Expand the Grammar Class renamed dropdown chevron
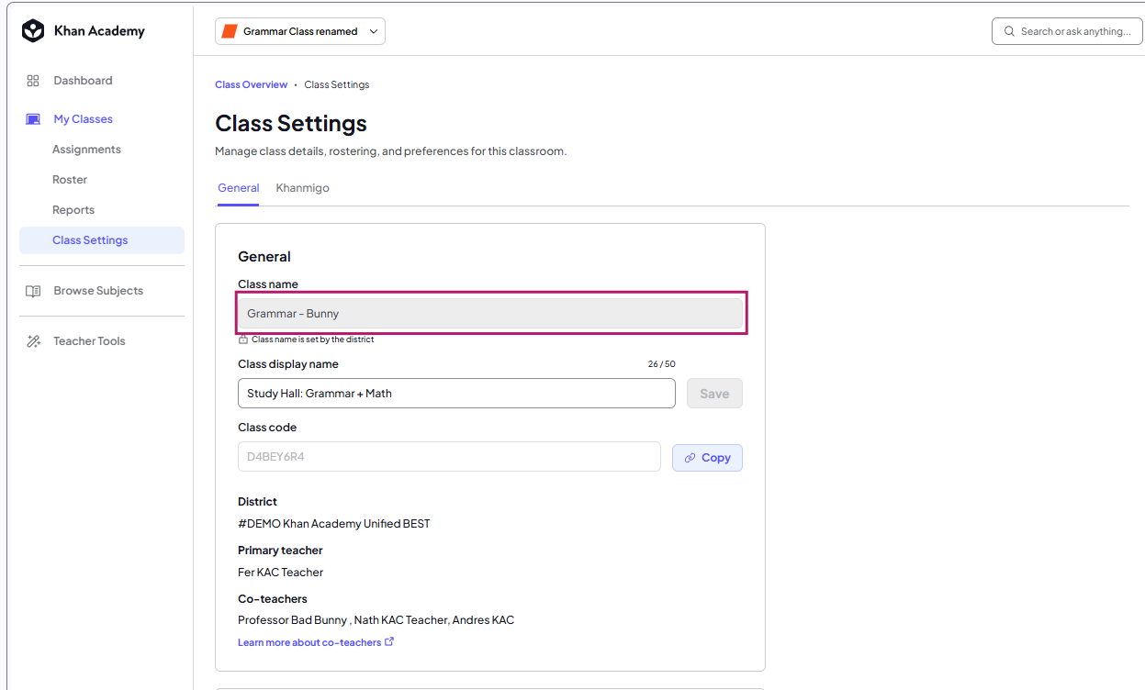This screenshot has width=1145, height=690. 374,31
